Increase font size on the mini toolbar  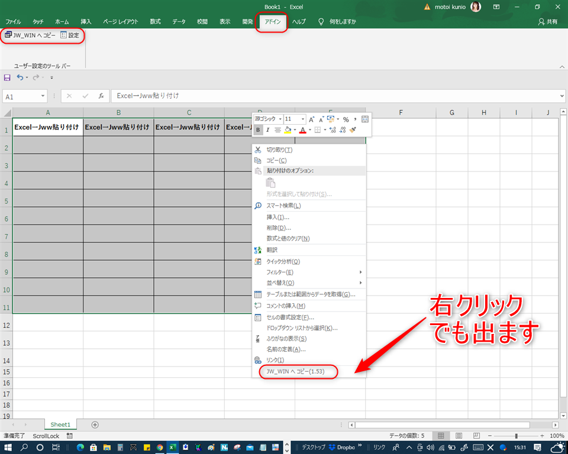pyautogui.click(x=312, y=119)
